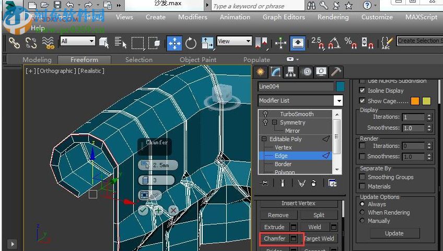Open the View reference coordinate dropdown
Image resolution: width=443 pixels, height=251 pixels.
pyautogui.click(x=248, y=41)
